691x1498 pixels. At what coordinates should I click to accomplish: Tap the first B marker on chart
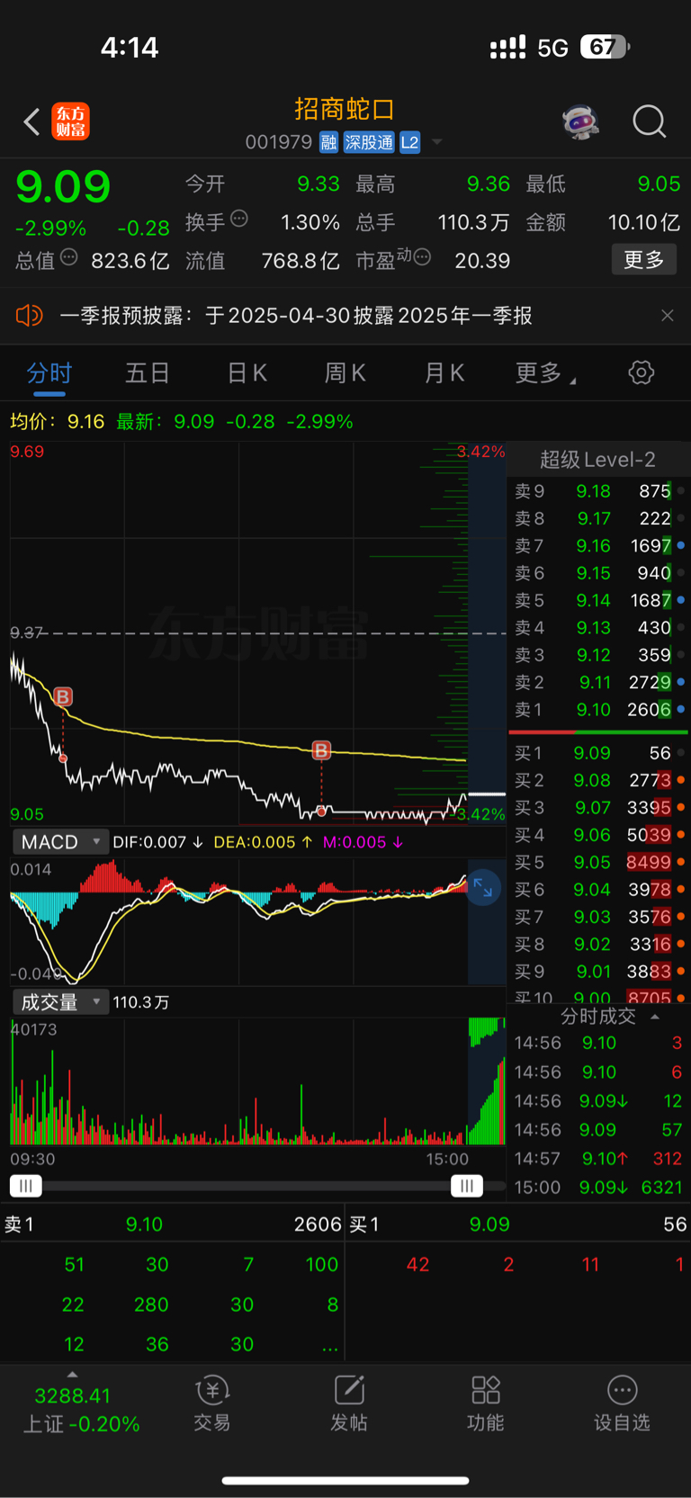click(63, 696)
